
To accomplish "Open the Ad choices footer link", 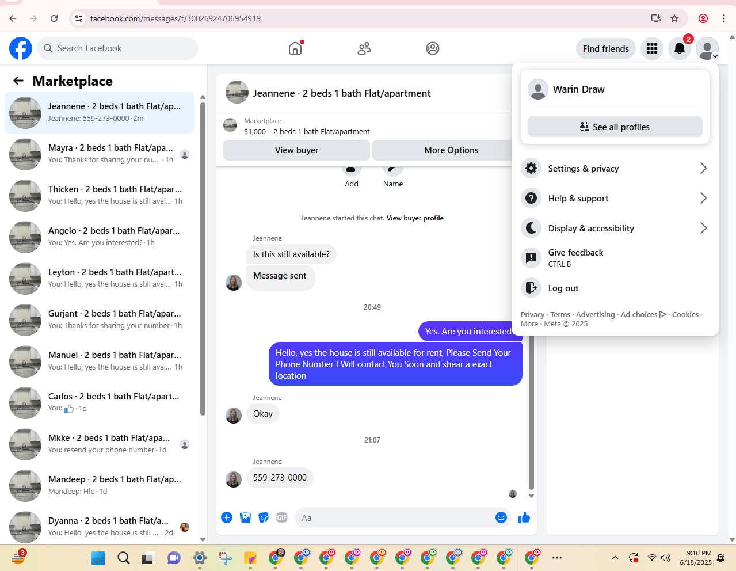I will coord(643,314).
